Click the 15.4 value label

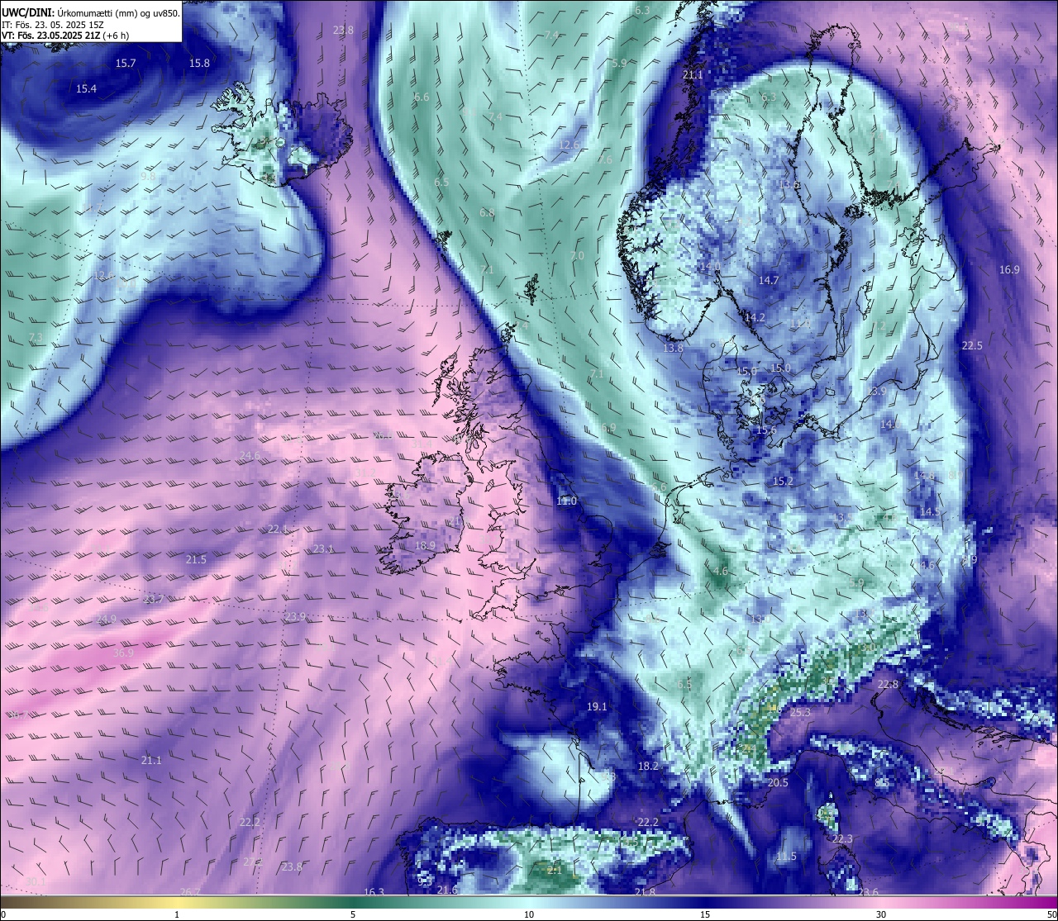point(86,88)
